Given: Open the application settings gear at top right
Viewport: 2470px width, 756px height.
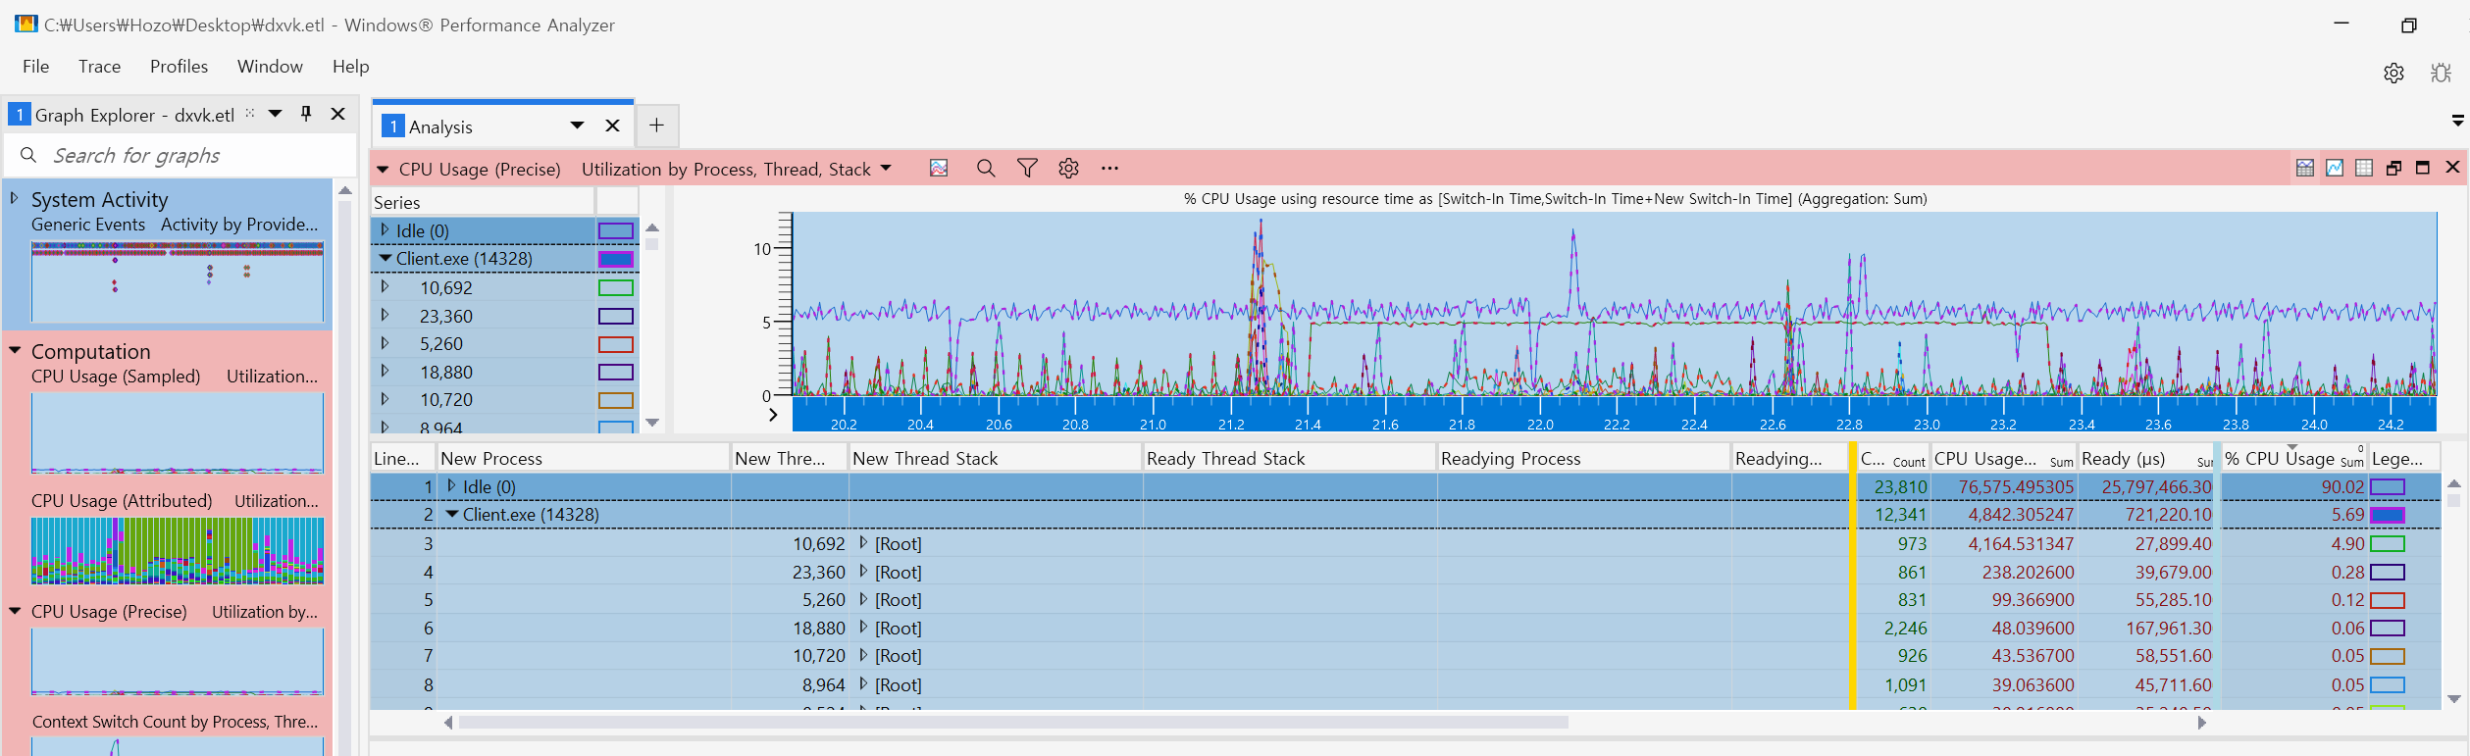Looking at the screenshot, I should [x=2393, y=73].
